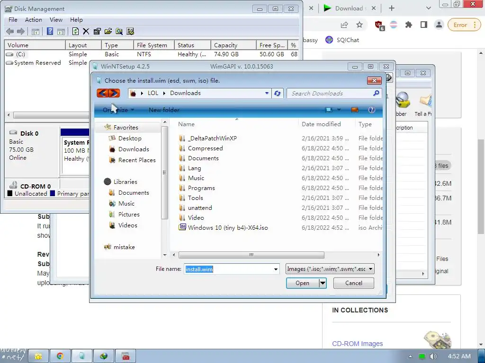Image resolution: width=485 pixels, height=363 pixels.
Task: Refresh the Downloads folder listing
Action: click(x=277, y=93)
